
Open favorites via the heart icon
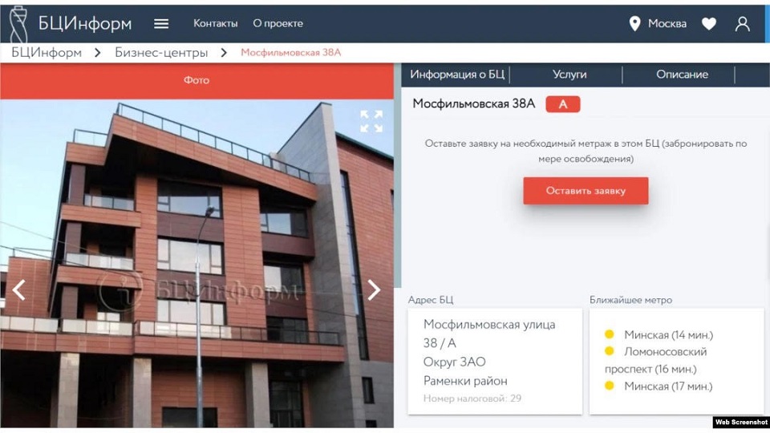click(x=708, y=23)
